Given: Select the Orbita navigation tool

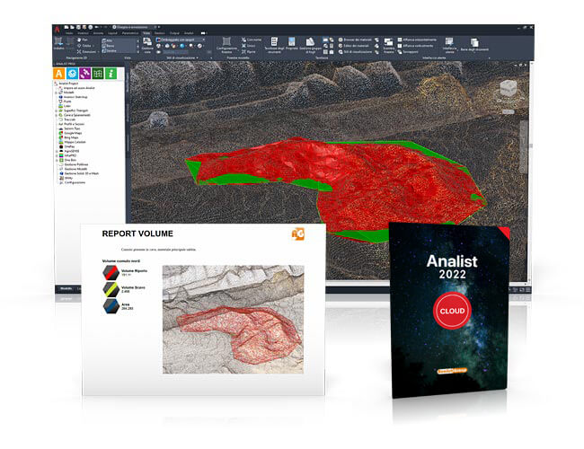Looking at the screenshot, I should (85, 46).
